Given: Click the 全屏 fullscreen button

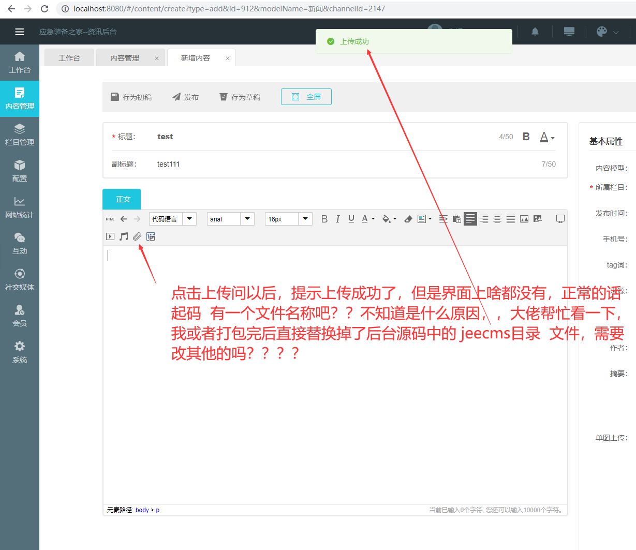Looking at the screenshot, I should coord(306,97).
